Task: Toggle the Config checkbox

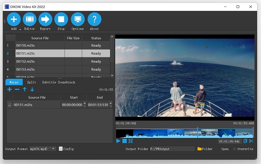Action: pos(61,149)
